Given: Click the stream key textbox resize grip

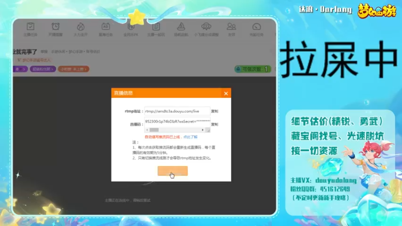Looking at the screenshot, I should (x=208, y=130).
